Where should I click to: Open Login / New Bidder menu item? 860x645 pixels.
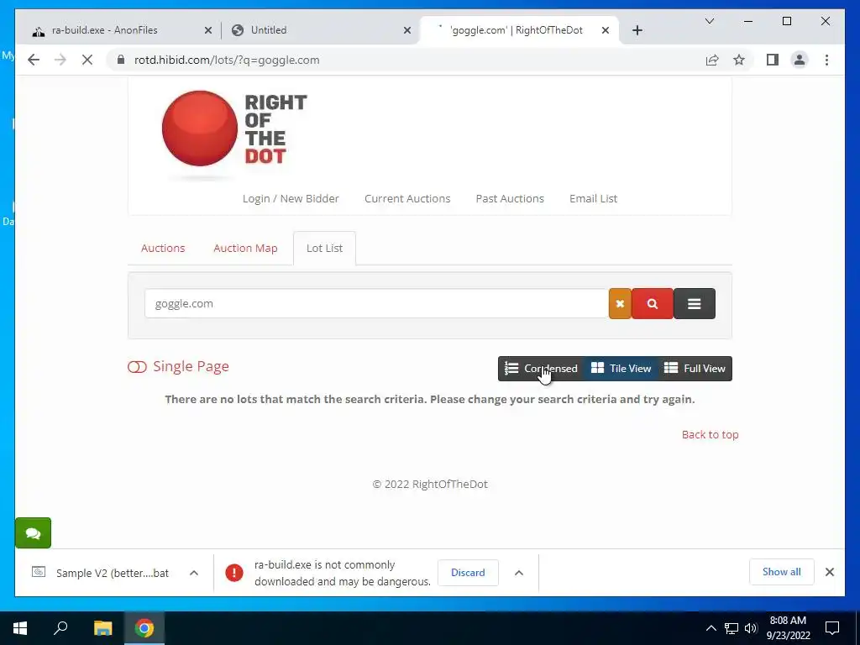tap(291, 198)
